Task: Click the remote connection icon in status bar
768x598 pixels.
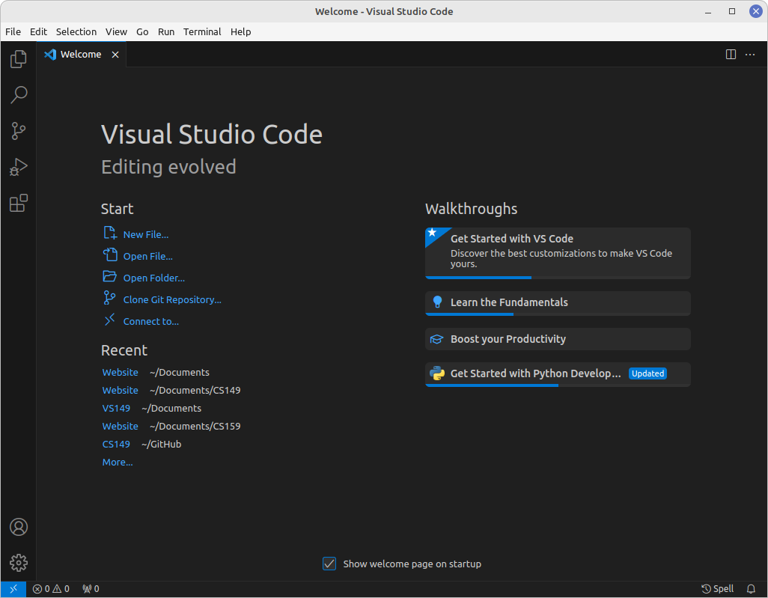Action: point(12,589)
